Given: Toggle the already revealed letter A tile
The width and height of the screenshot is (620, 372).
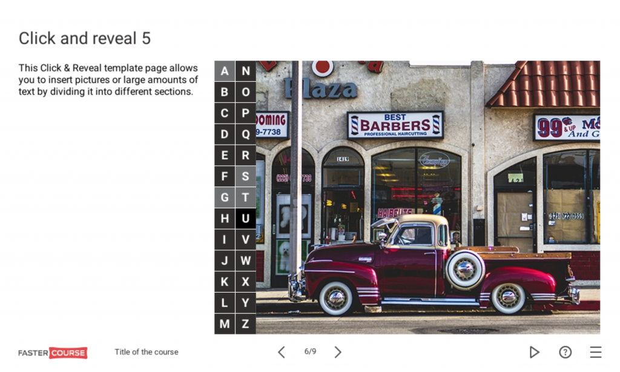Looking at the screenshot, I should 224,71.
